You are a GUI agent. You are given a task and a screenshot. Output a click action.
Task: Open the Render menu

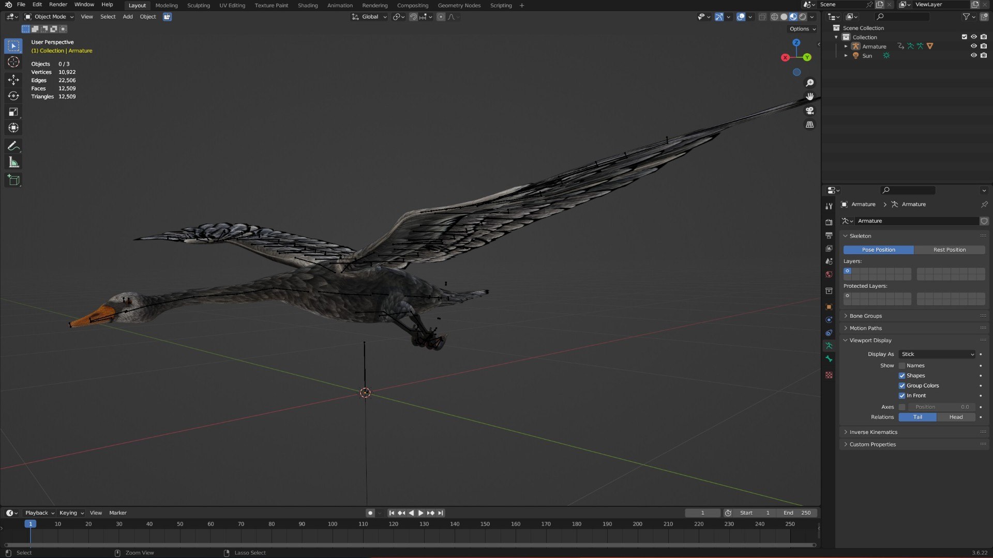click(x=58, y=4)
